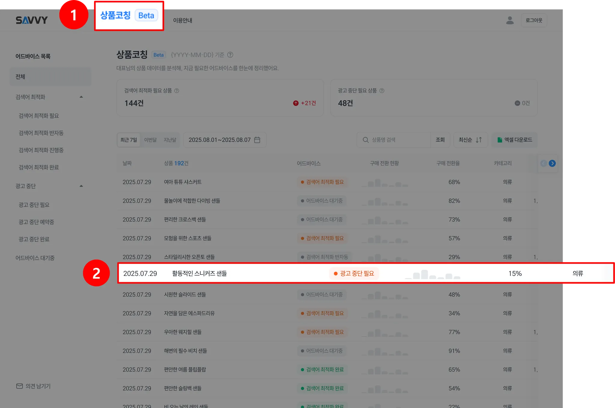615x408 pixels.
Task: Click the SAVVY logo
Action: 32,20
